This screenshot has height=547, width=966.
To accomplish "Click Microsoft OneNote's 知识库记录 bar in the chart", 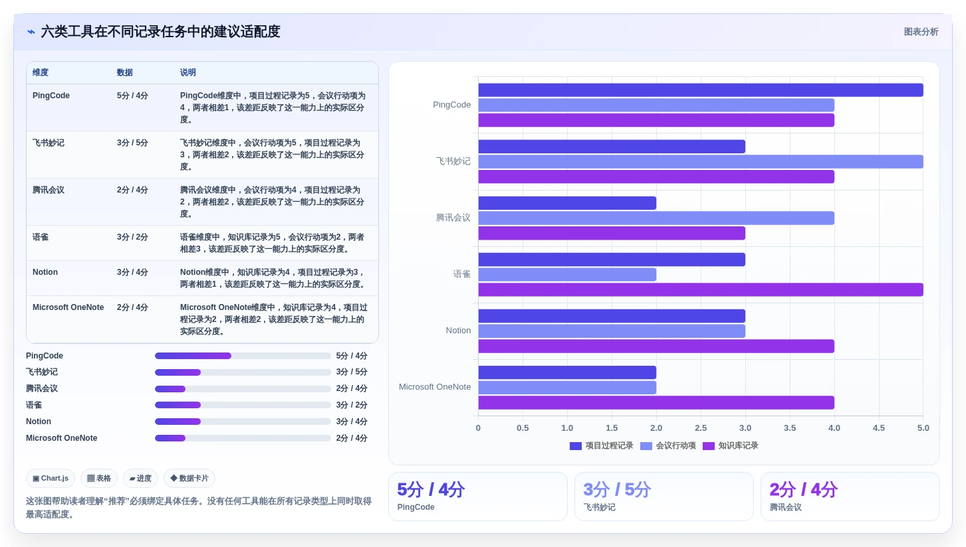I will [656, 402].
